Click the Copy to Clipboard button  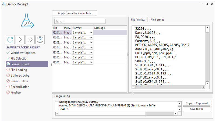(x=197, y=103)
